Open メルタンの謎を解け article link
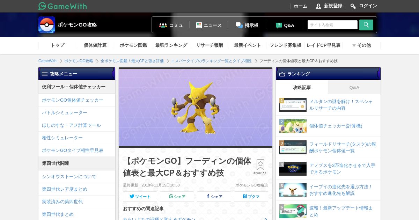Screen dimensions: 419x220 coord(341,105)
